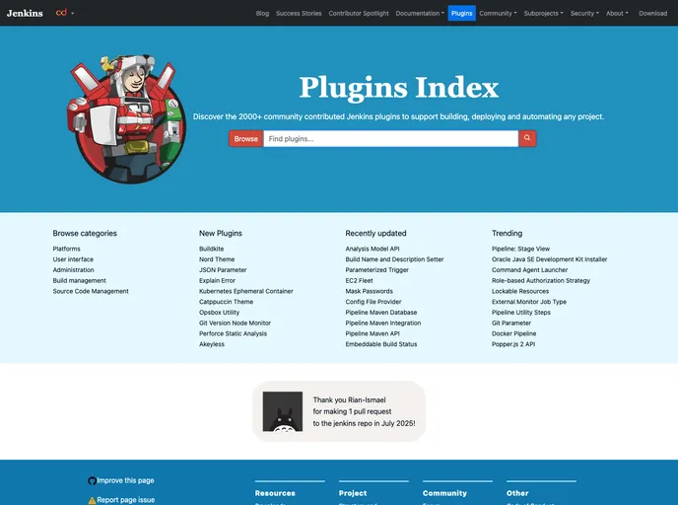Open Source Code Management category

(91, 291)
